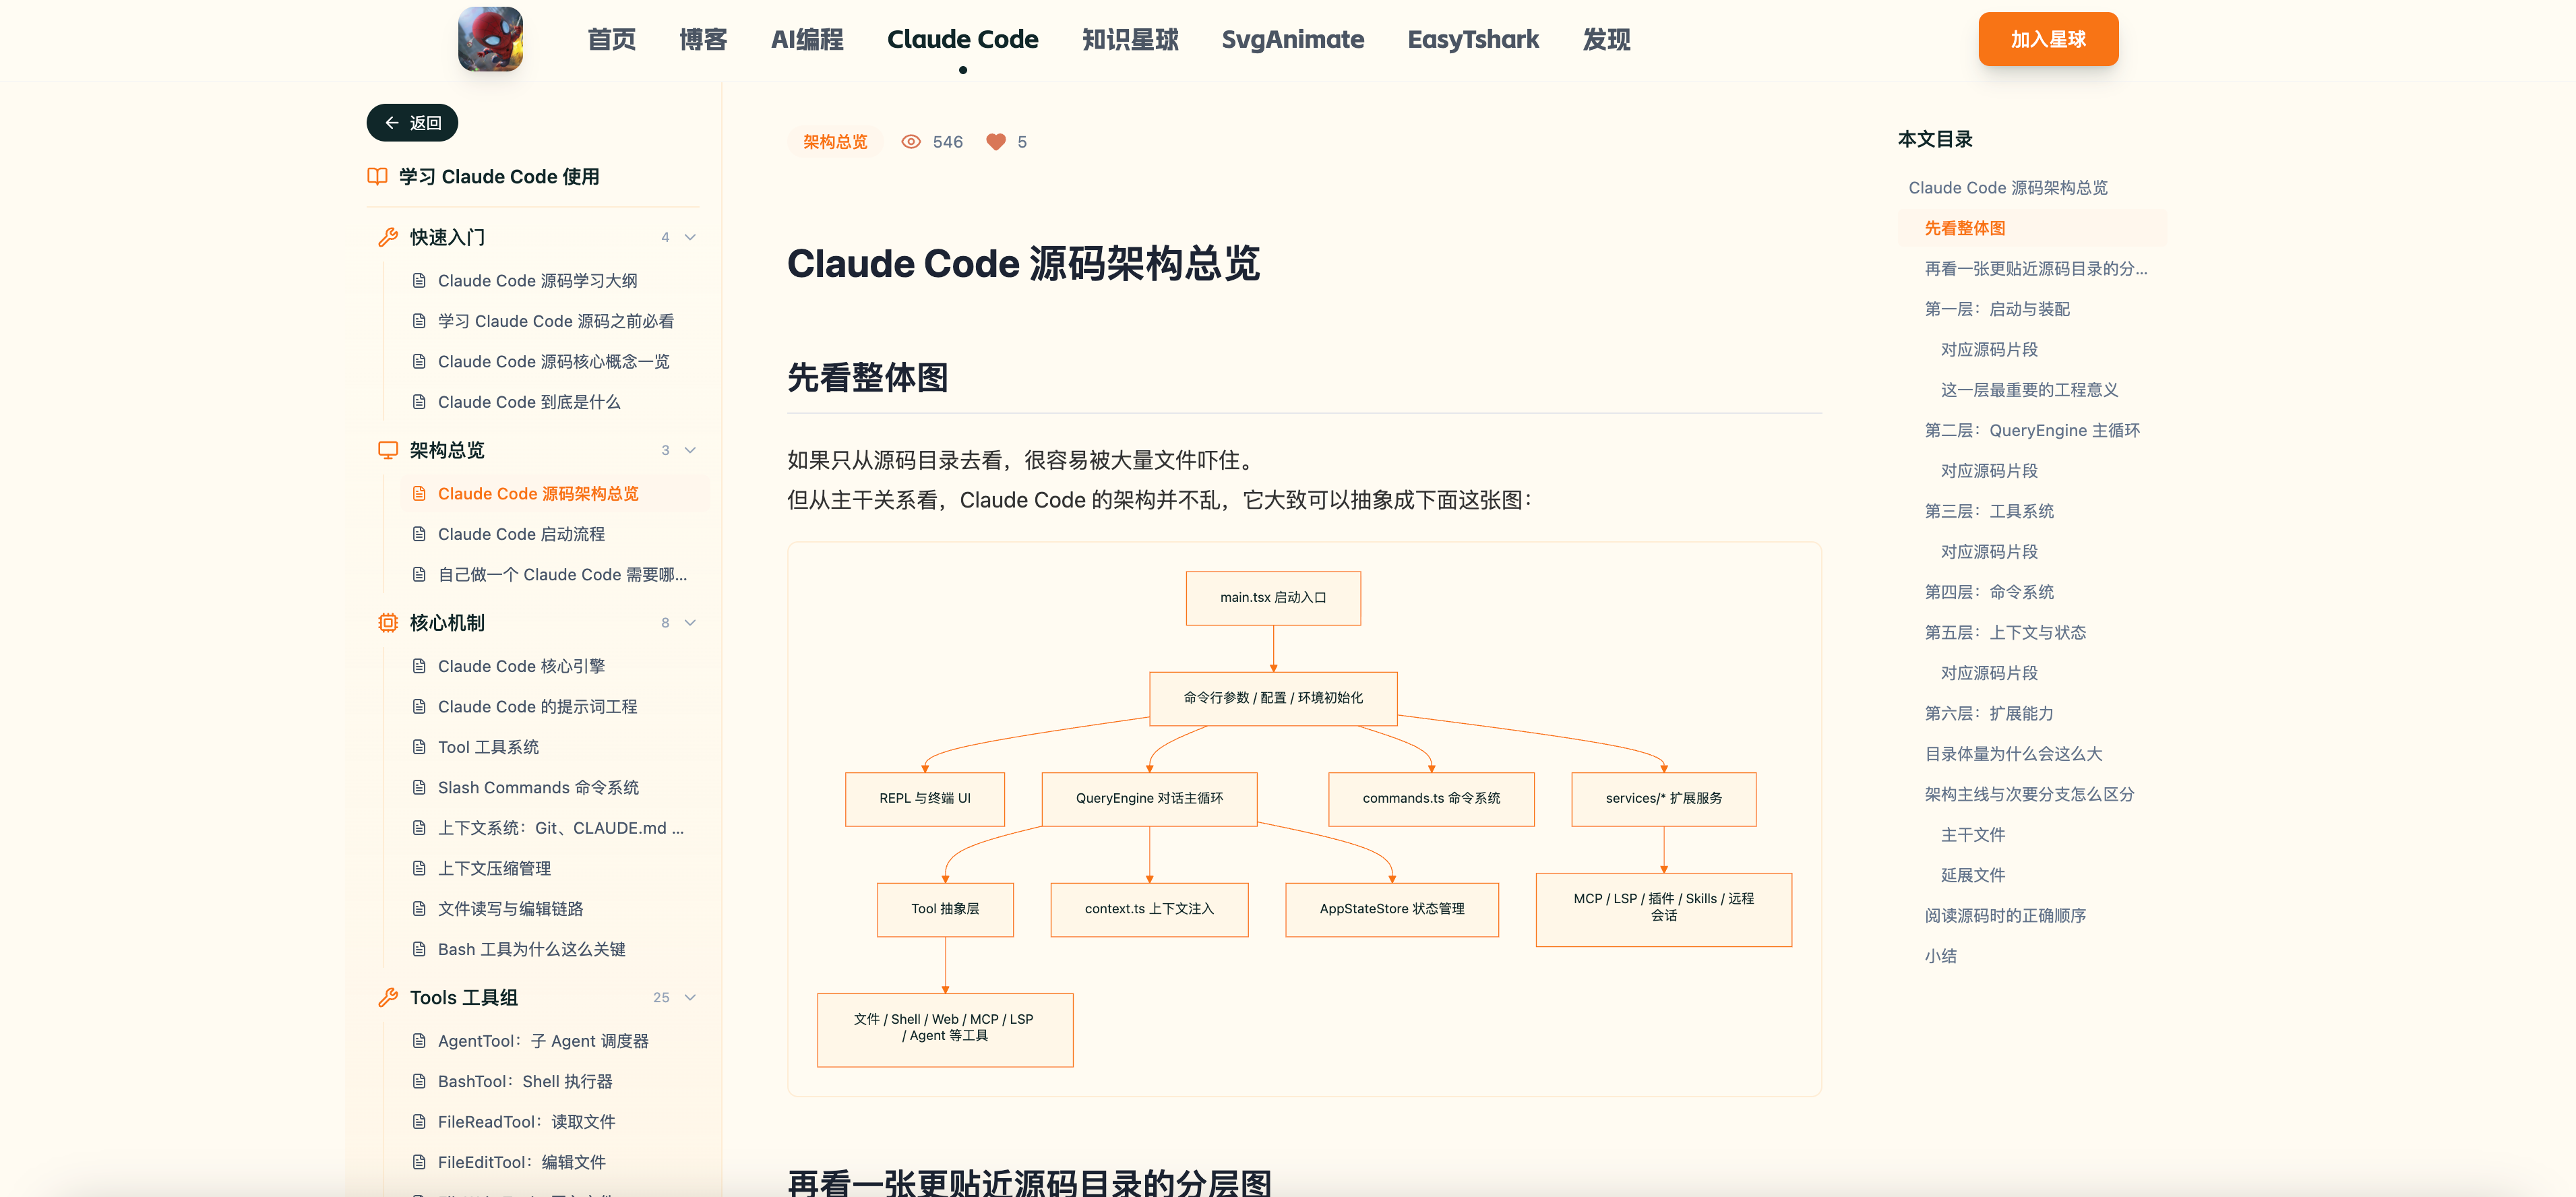The height and width of the screenshot is (1197, 2576).
Task: Click the site avatar logo
Action: [490, 39]
